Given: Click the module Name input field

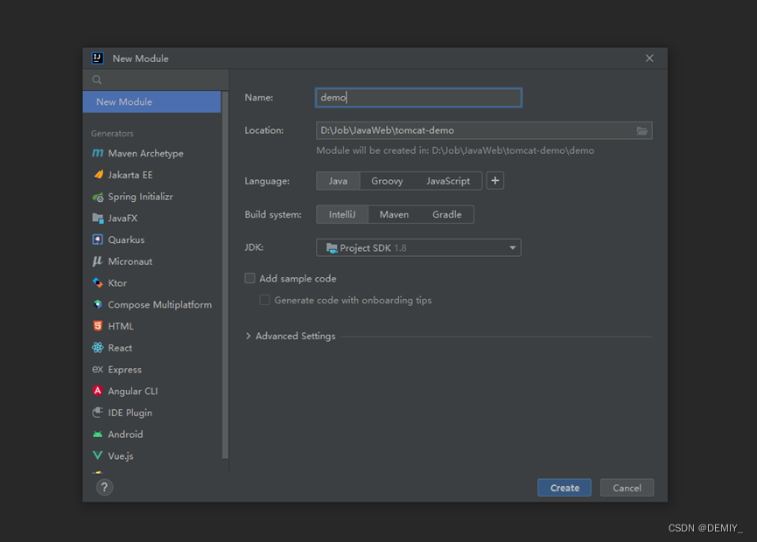Looking at the screenshot, I should tap(418, 97).
